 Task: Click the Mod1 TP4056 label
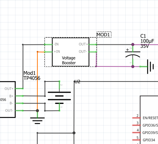[x=32, y=76]
